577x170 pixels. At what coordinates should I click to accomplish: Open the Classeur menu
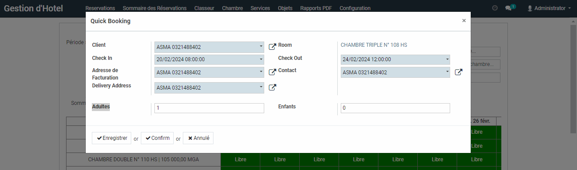click(204, 8)
